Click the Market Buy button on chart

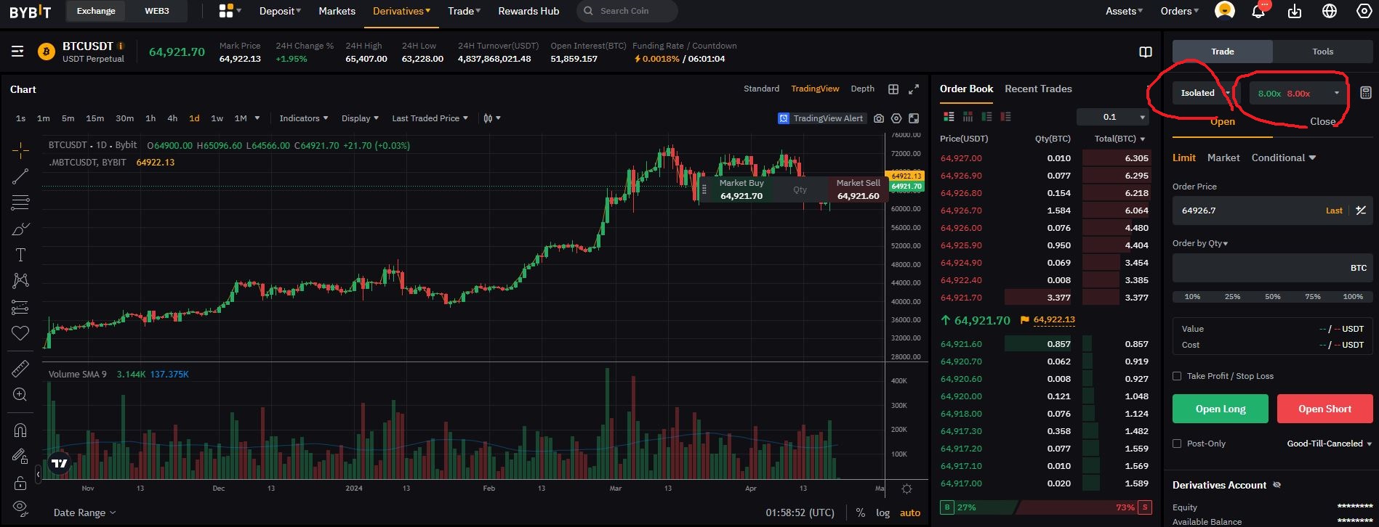coord(741,189)
